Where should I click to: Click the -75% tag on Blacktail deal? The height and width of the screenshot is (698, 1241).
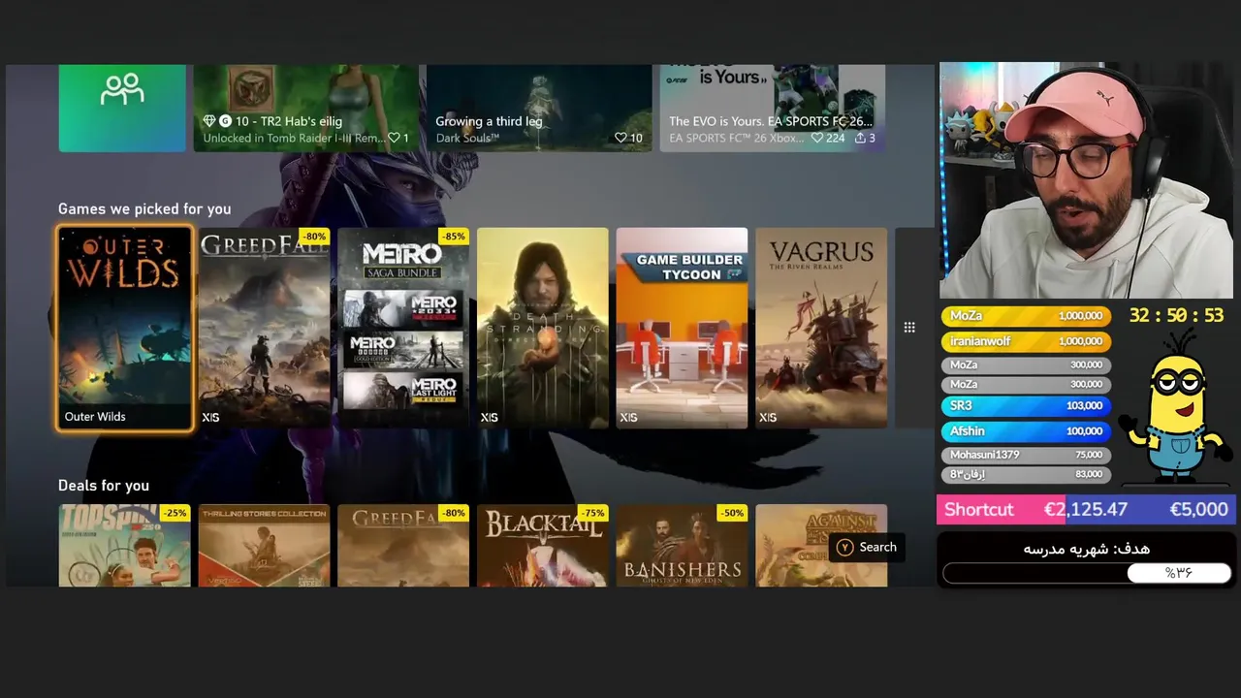pyautogui.click(x=592, y=513)
